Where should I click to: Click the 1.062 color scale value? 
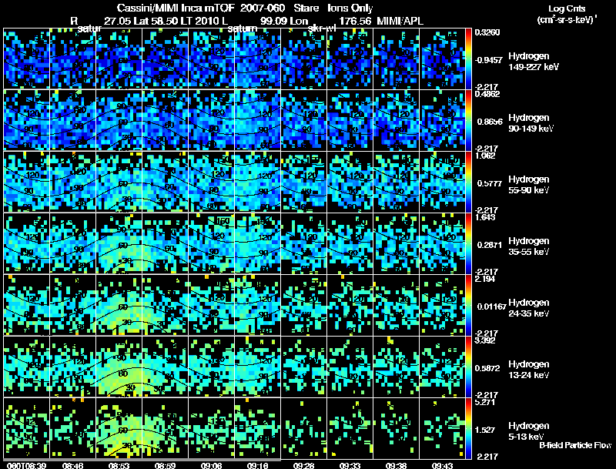click(x=485, y=156)
